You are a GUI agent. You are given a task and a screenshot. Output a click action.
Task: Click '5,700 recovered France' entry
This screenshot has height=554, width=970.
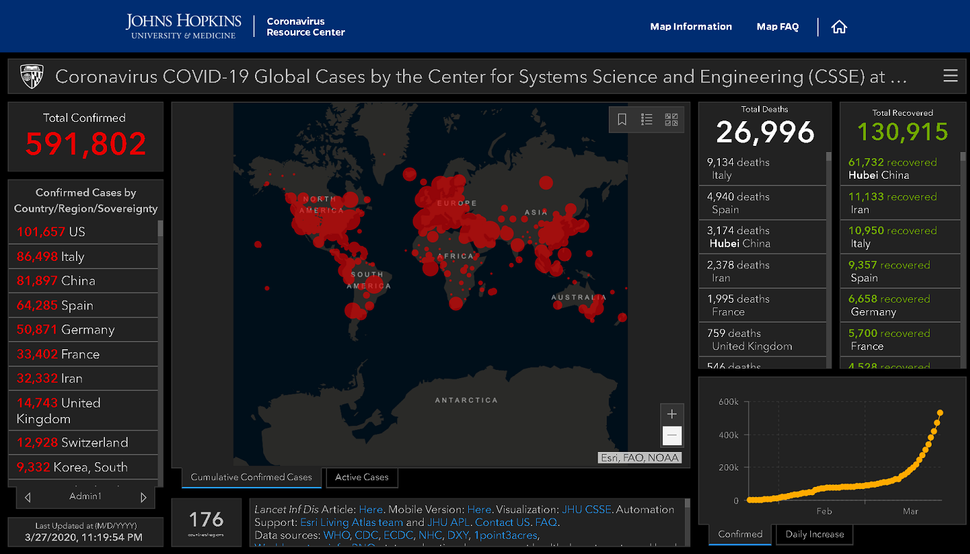click(x=900, y=340)
